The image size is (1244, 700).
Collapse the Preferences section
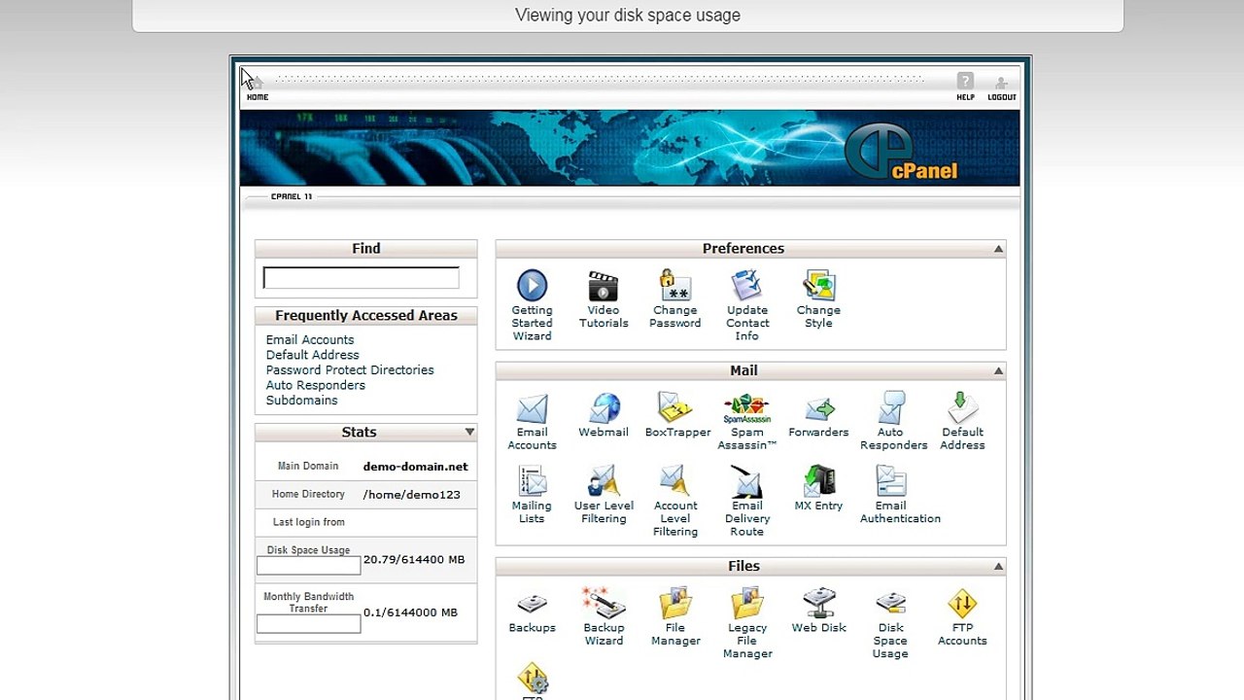pos(998,250)
